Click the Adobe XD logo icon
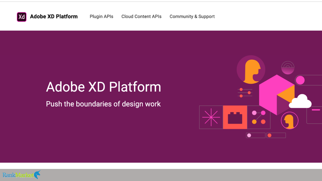Viewport: 322px width, 181px height. pyautogui.click(x=22, y=17)
